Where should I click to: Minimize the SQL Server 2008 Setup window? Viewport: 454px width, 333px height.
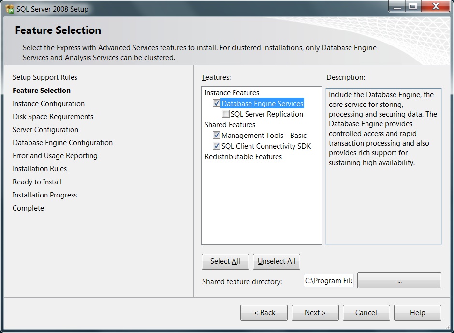pos(397,7)
